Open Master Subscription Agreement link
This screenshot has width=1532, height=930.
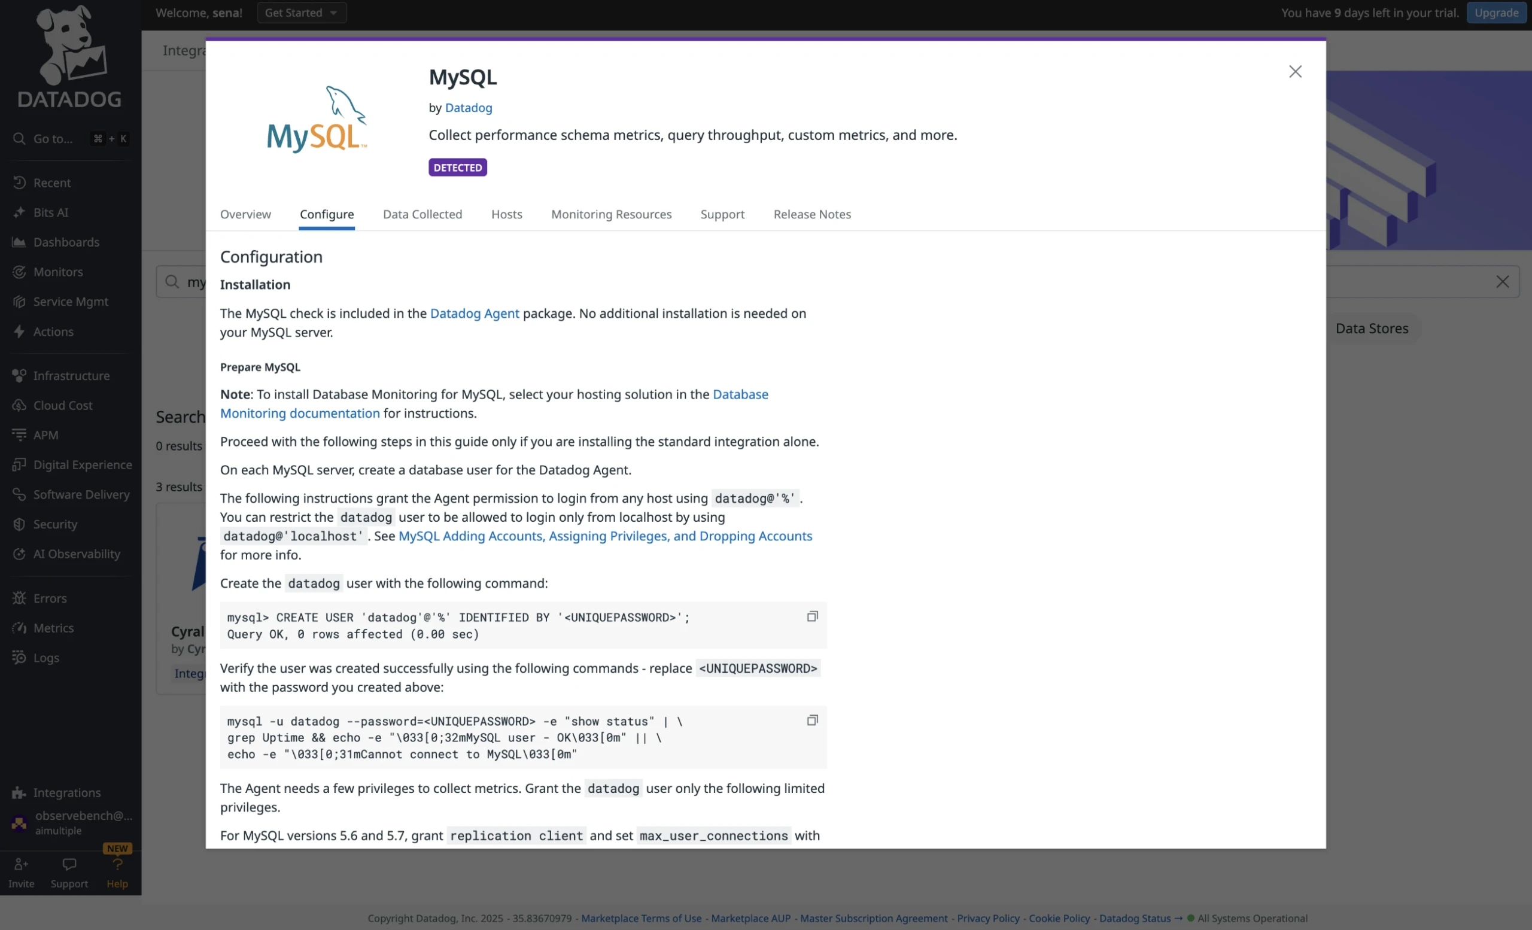tap(874, 917)
